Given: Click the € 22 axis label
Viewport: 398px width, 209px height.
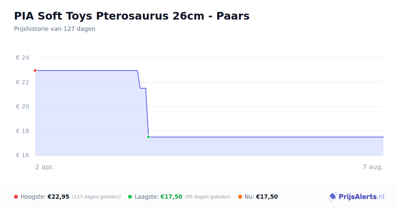Looking at the screenshot, I should click(23, 82).
